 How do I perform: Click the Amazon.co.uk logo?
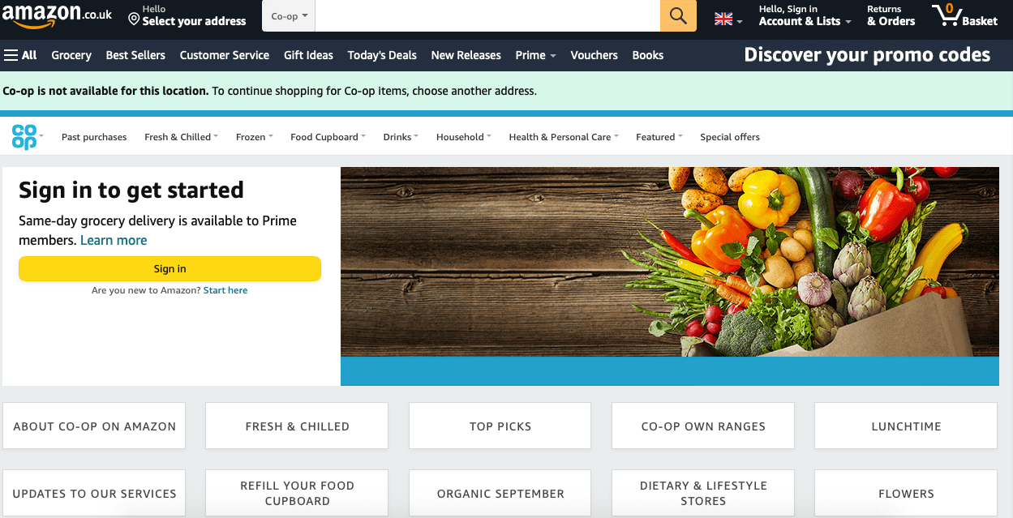click(50, 15)
